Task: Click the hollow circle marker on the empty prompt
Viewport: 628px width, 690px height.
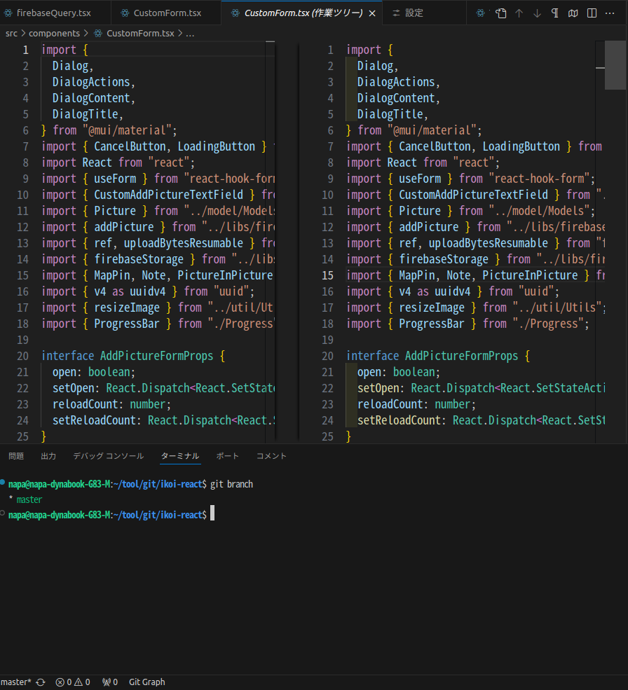Action: point(3,513)
